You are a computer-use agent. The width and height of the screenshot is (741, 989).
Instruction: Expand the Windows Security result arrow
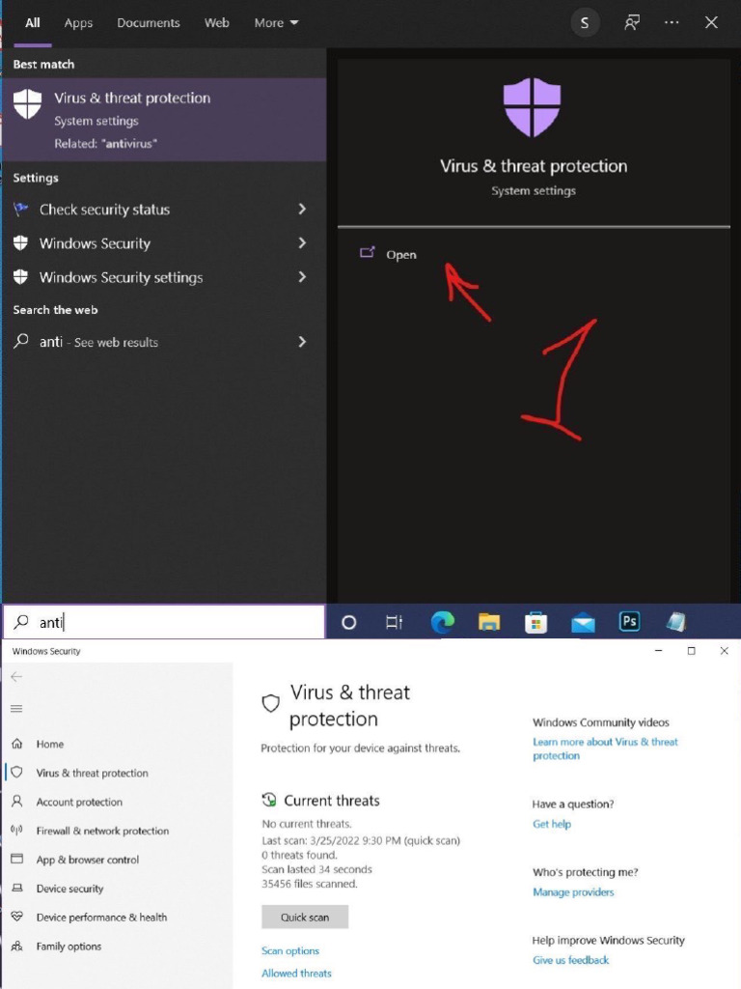tap(302, 242)
